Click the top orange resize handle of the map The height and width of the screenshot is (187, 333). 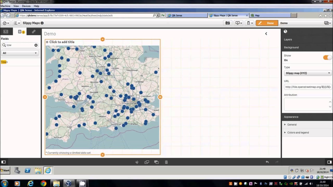(103, 39)
